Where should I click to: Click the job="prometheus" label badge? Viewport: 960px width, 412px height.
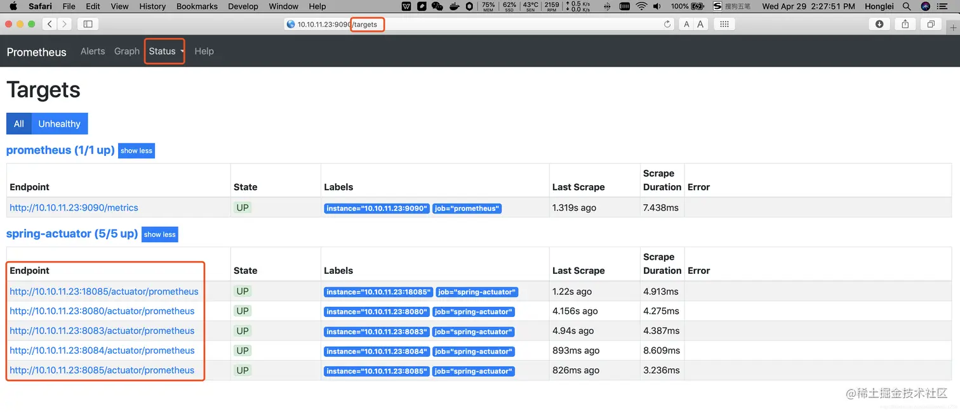click(467, 209)
